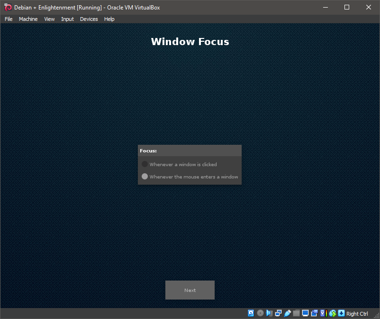Open the audio status icon

coord(269,313)
